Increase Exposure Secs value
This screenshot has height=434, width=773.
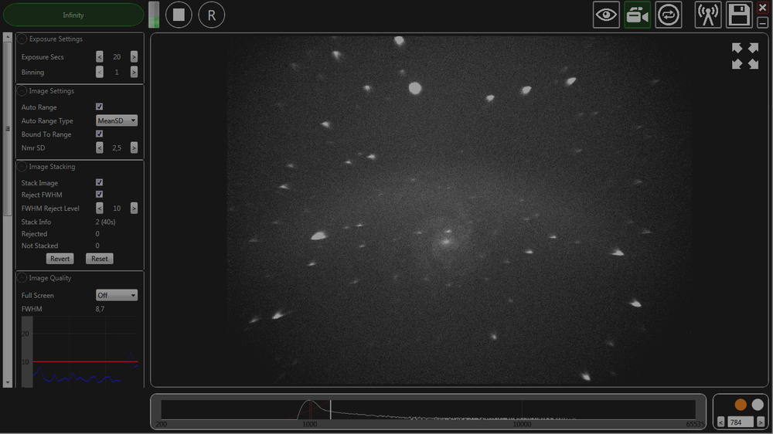[x=134, y=56]
